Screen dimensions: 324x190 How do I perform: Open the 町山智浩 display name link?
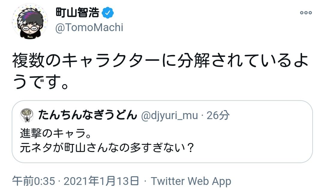coord(77,13)
